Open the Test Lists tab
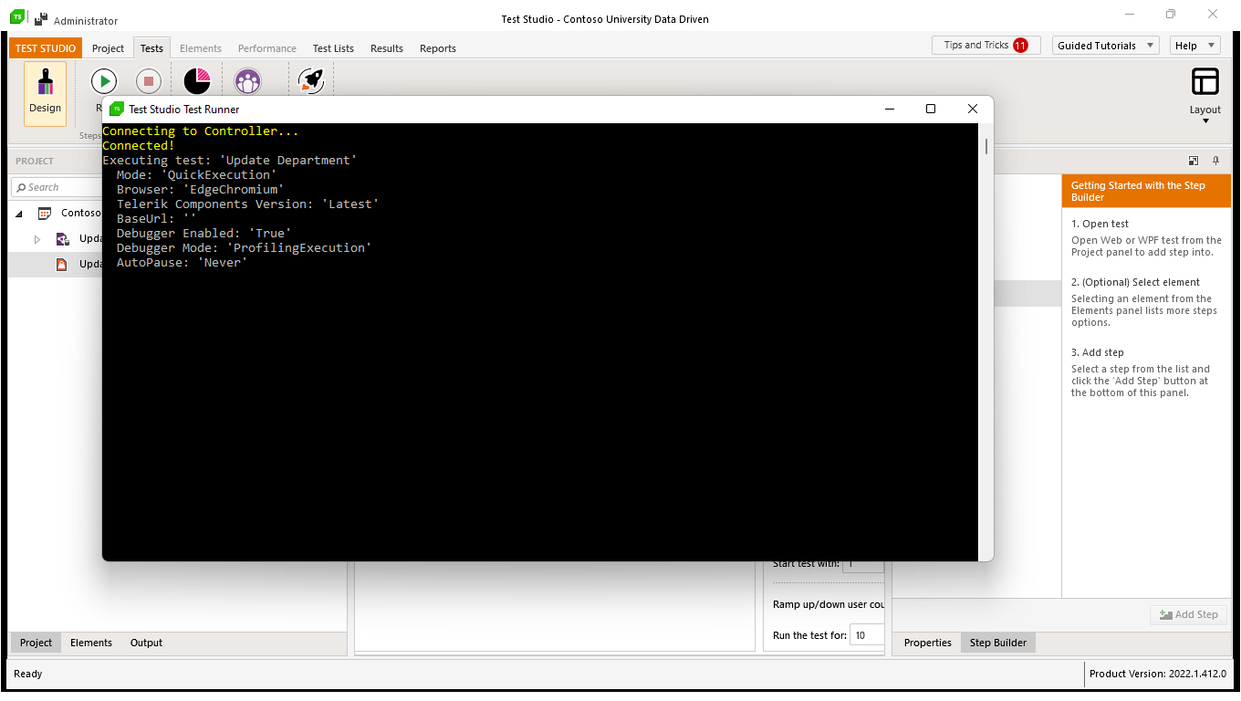Screen dimensions: 1241x701 click(333, 48)
